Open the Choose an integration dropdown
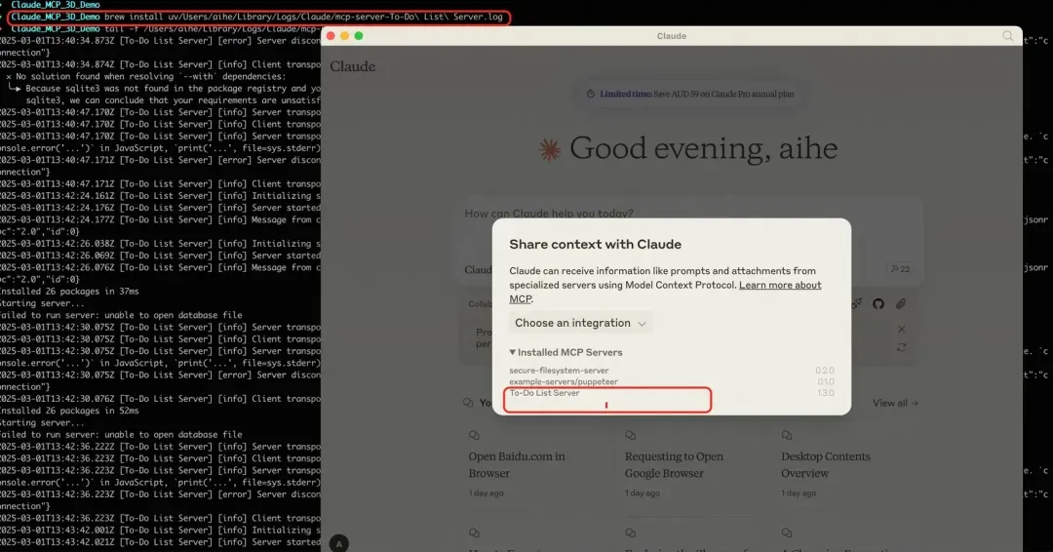 tap(580, 323)
